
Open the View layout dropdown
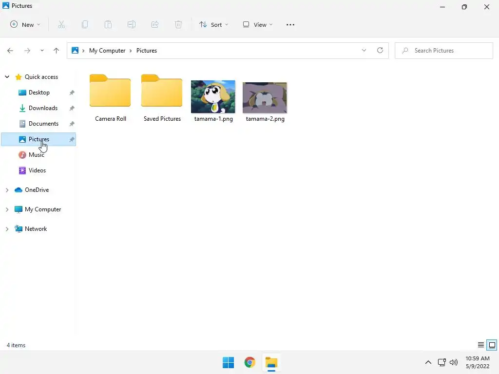point(257,24)
